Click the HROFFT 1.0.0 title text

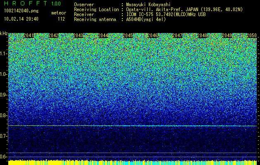tap(33, 3)
